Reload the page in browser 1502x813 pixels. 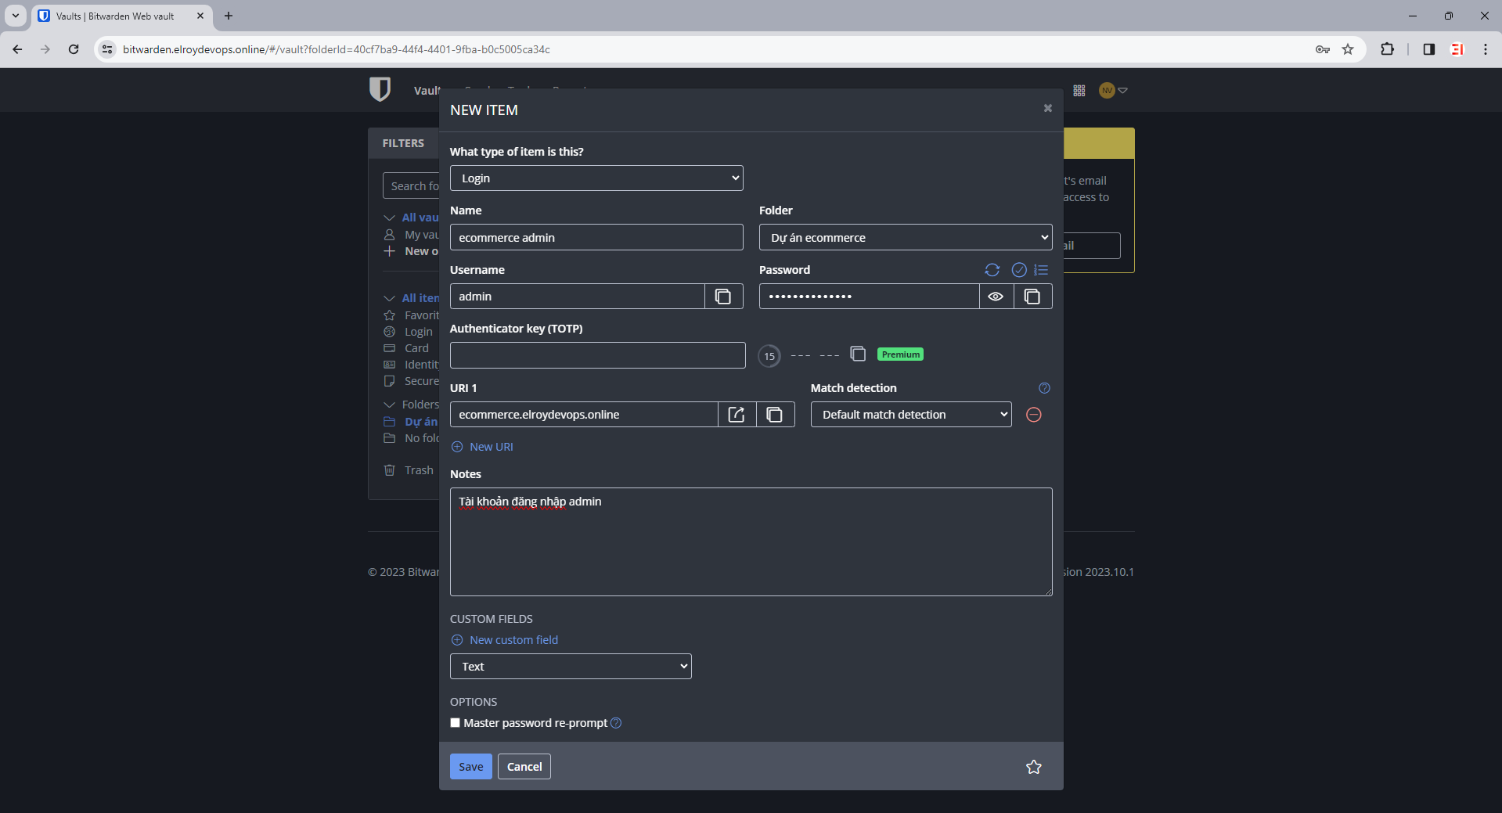(74, 49)
